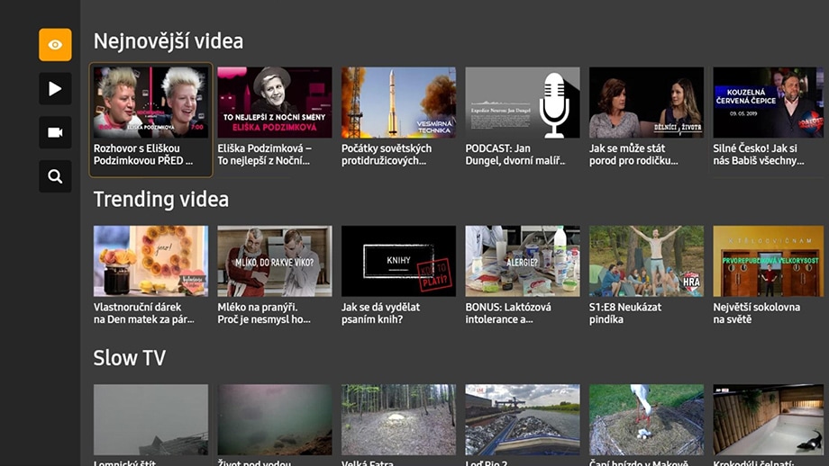Open search via magnifier icon
Screen dimensions: 829x466
[55, 176]
